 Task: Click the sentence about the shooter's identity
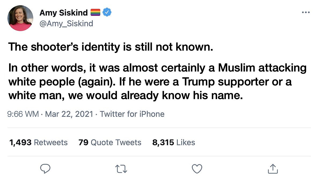pos(111,47)
